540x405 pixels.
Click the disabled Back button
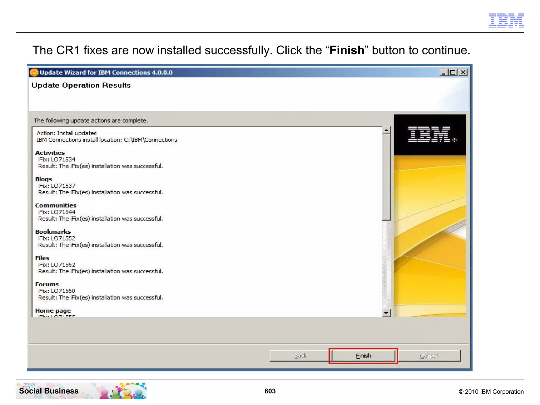click(x=300, y=356)
